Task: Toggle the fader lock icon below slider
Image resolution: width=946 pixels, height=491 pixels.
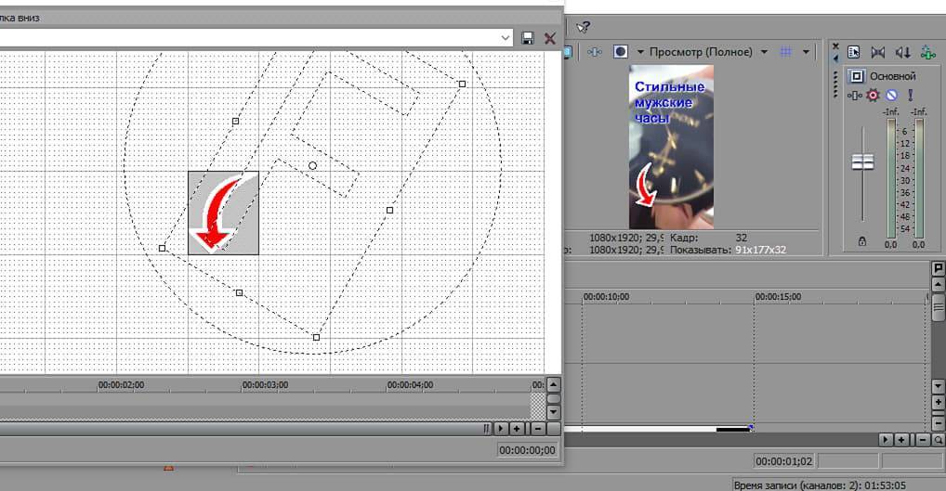Action: coord(862,241)
